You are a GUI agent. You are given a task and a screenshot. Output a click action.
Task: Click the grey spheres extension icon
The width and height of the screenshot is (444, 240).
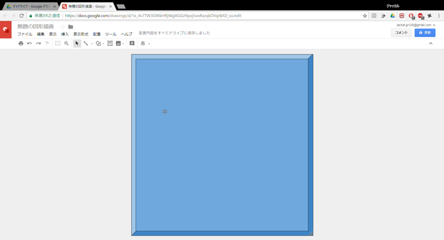(x=383, y=16)
